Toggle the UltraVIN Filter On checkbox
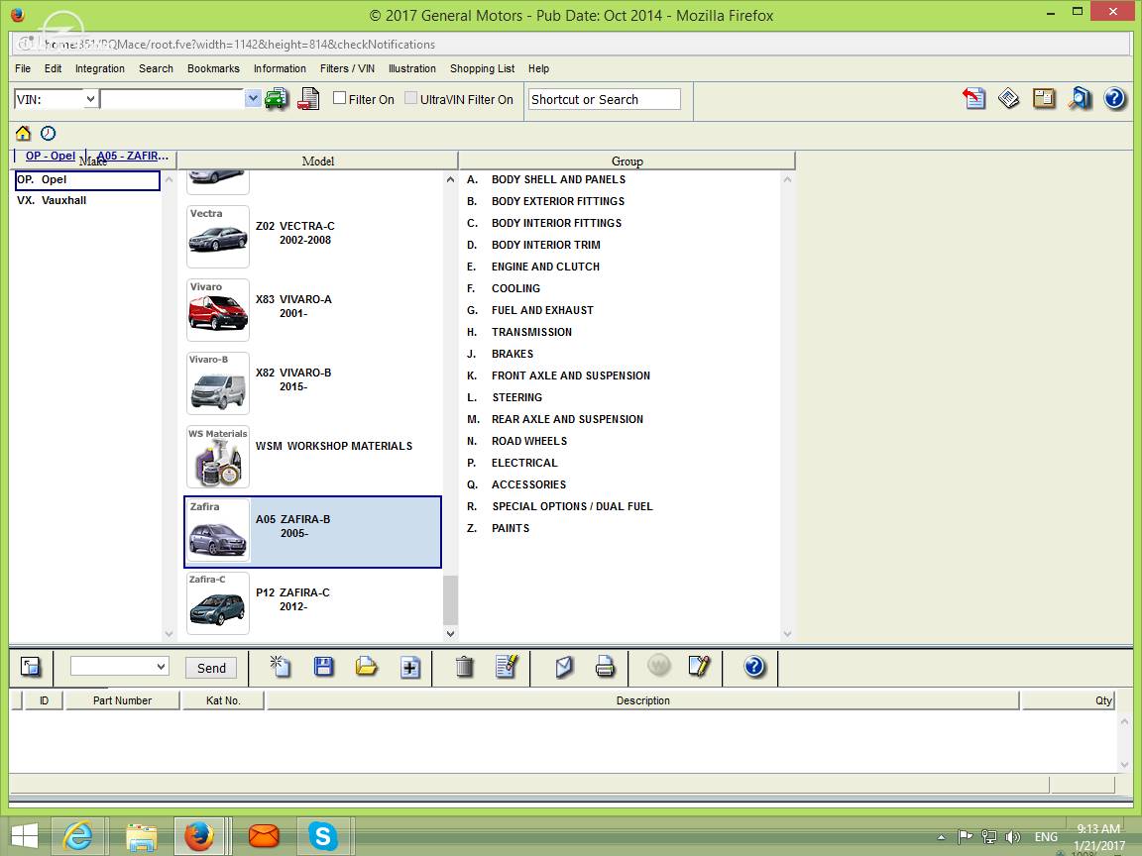1142x856 pixels. point(410,97)
